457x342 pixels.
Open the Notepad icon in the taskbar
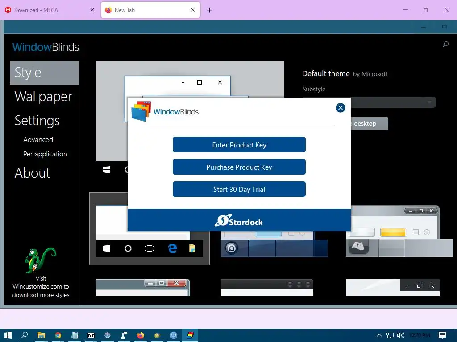pyautogui.click(x=75, y=335)
